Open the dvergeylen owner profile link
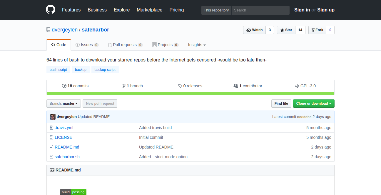Image resolution: width=381 pixels, height=195 pixels. pyautogui.click(x=65, y=30)
